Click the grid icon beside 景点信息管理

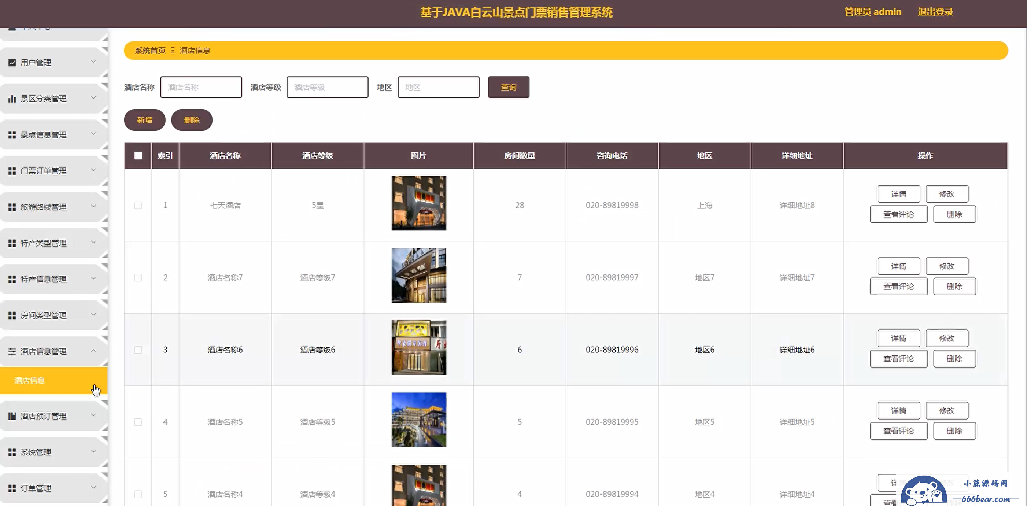point(12,135)
